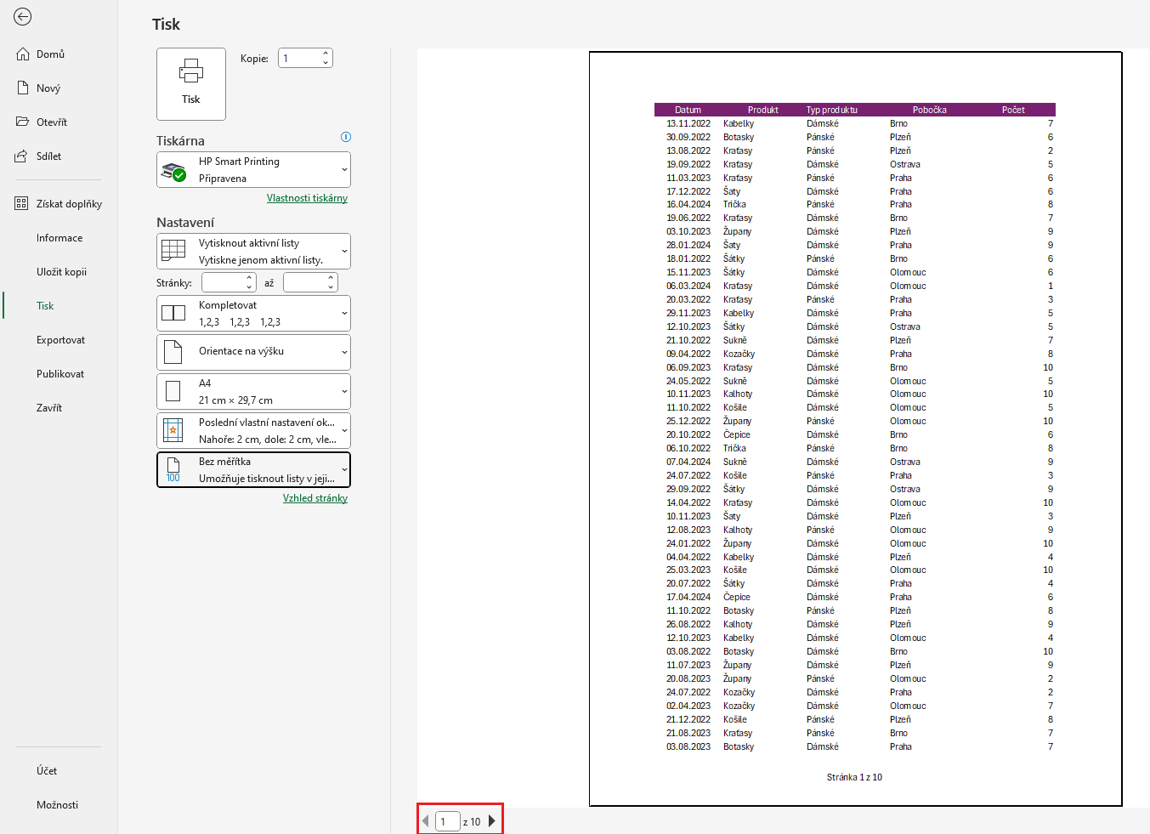Click the portrait orientation page icon
1150x834 pixels.
[173, 352]
